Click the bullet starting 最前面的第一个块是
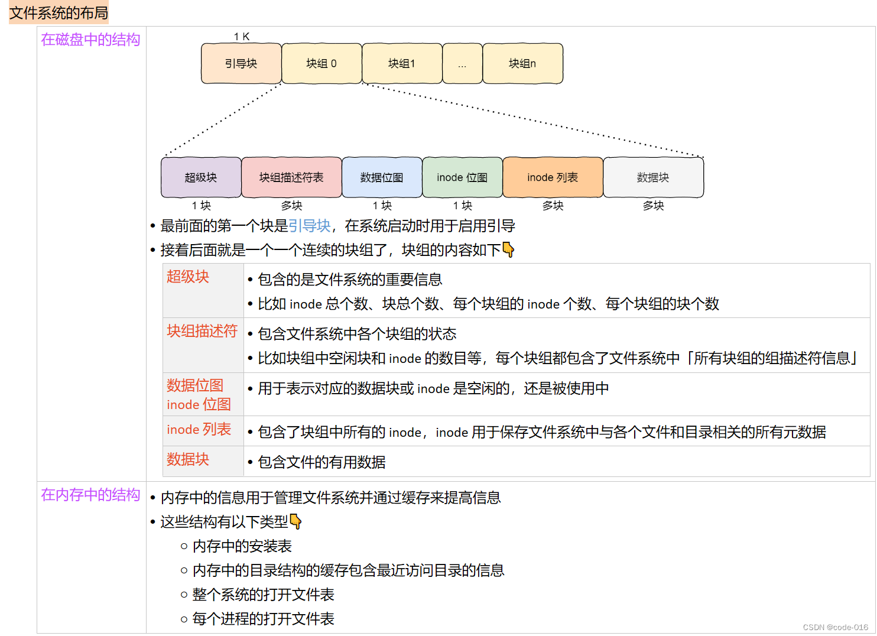 [x=337, y=226]
